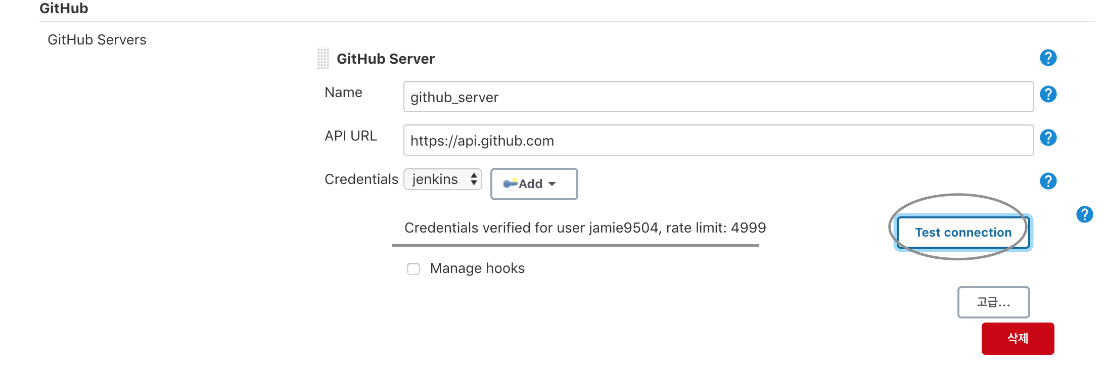Click the Manage hooks label text

pos(477,268)
